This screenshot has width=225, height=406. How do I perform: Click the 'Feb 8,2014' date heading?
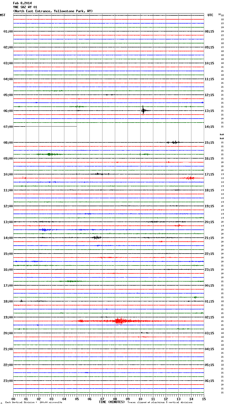22,3
